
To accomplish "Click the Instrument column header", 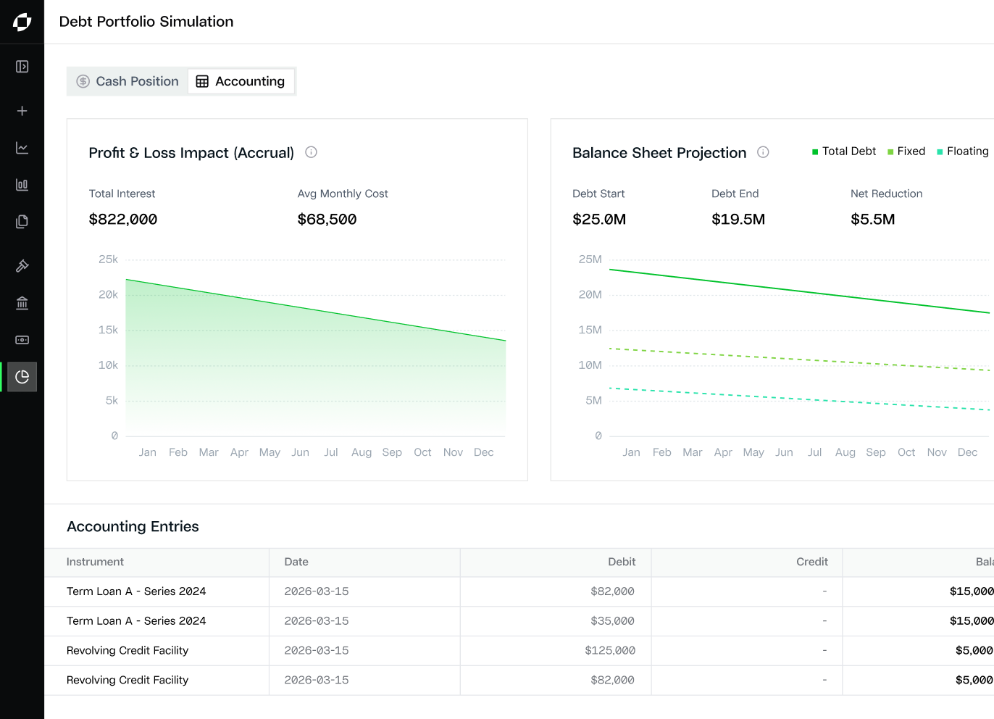I will click(x=95, y=562).
